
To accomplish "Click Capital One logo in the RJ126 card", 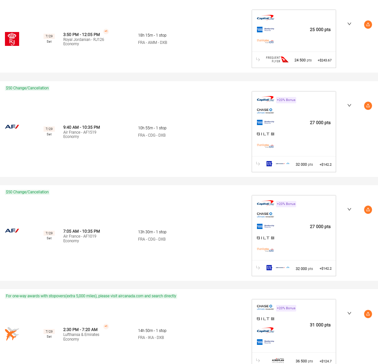I will (266, 18).
